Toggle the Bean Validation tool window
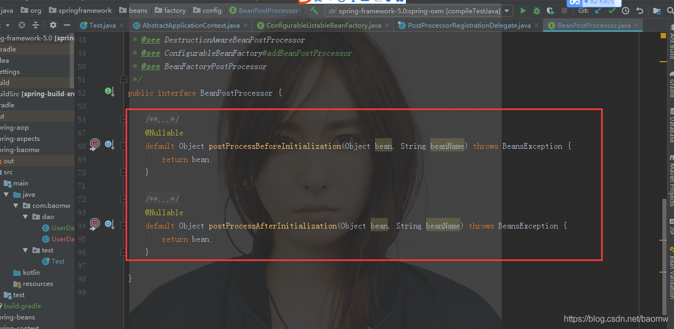Image resolution: width=674 pixels, height=329 pixels. pyautogui.click(x=670, y=273)
